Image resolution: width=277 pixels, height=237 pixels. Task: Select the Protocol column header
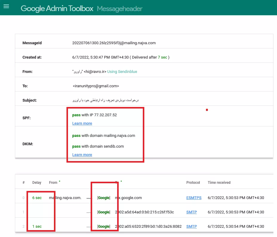[193, 182]
